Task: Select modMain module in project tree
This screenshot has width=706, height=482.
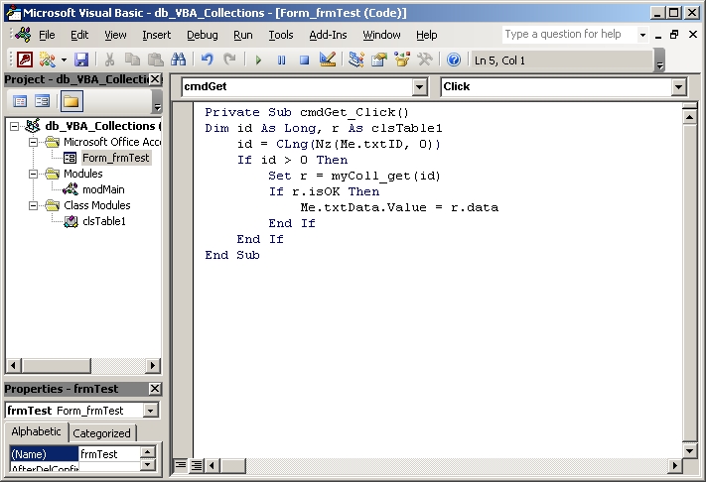Action: pyautogui.click(x=103, y=189)
